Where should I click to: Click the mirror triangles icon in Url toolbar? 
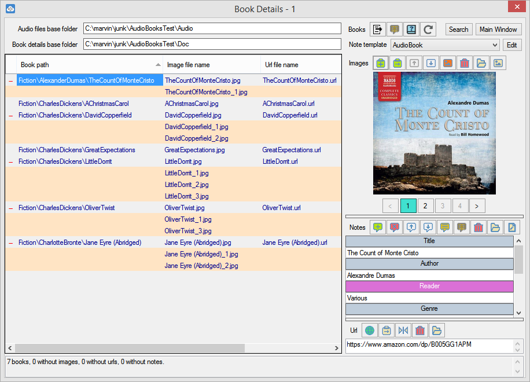(x=403, y=330)
